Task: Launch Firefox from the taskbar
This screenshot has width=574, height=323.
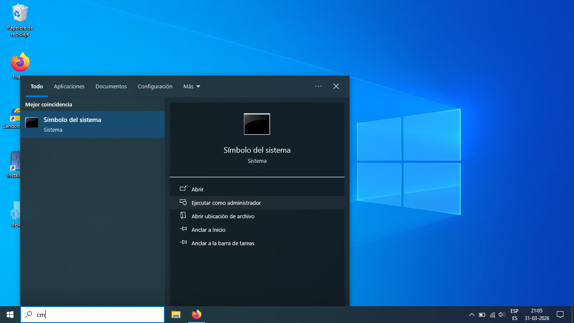Action: 196,315
